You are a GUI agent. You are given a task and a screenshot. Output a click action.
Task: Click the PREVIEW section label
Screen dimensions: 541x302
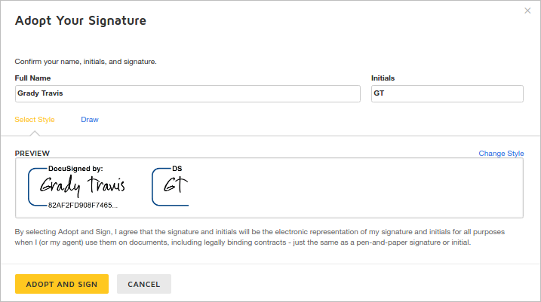(32, 154)
